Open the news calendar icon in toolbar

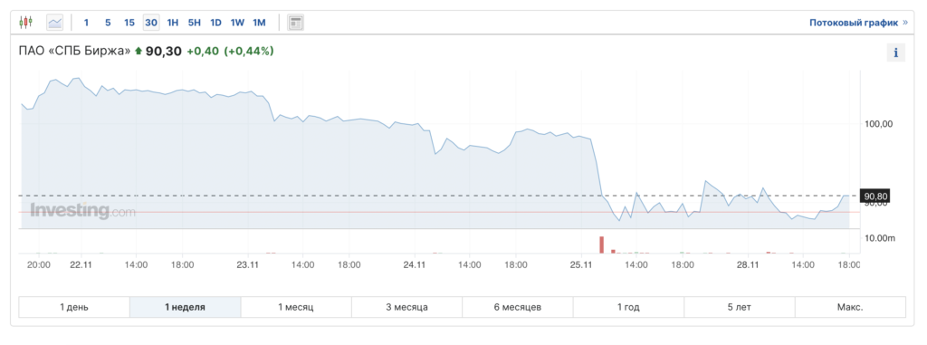(x=295, y=23)
